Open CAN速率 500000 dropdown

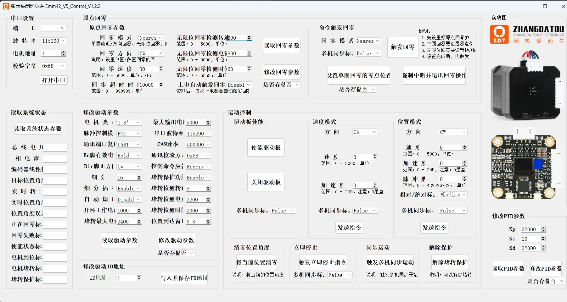pos(199,144)
